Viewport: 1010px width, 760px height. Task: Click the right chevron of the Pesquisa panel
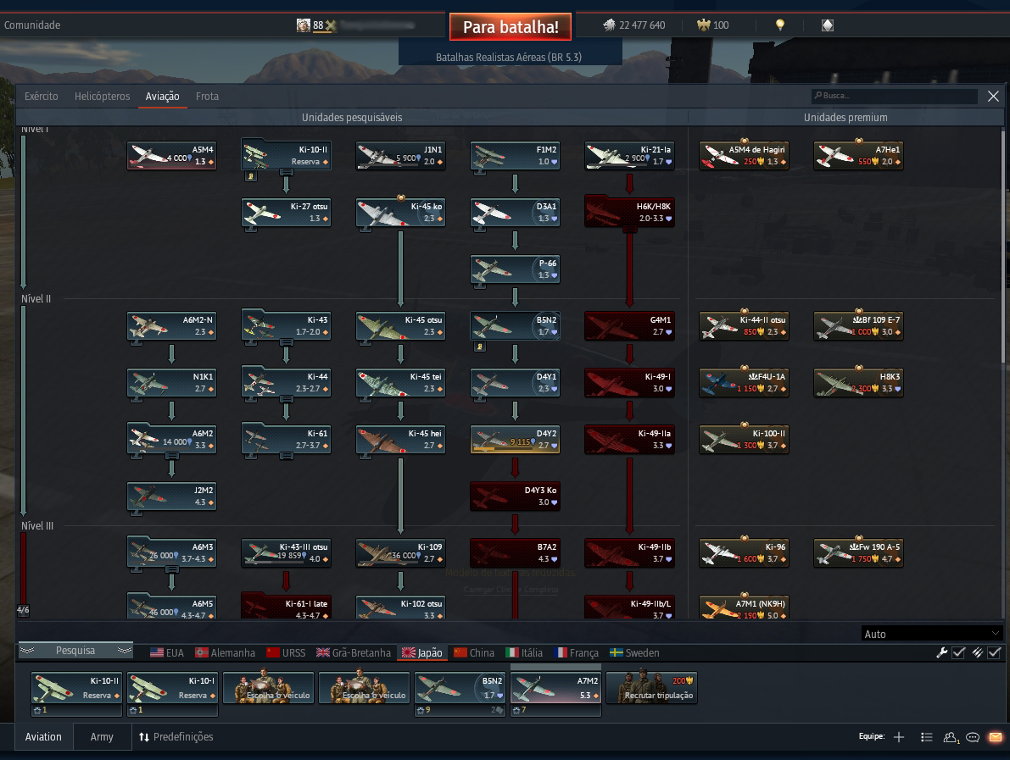point(125,651)
